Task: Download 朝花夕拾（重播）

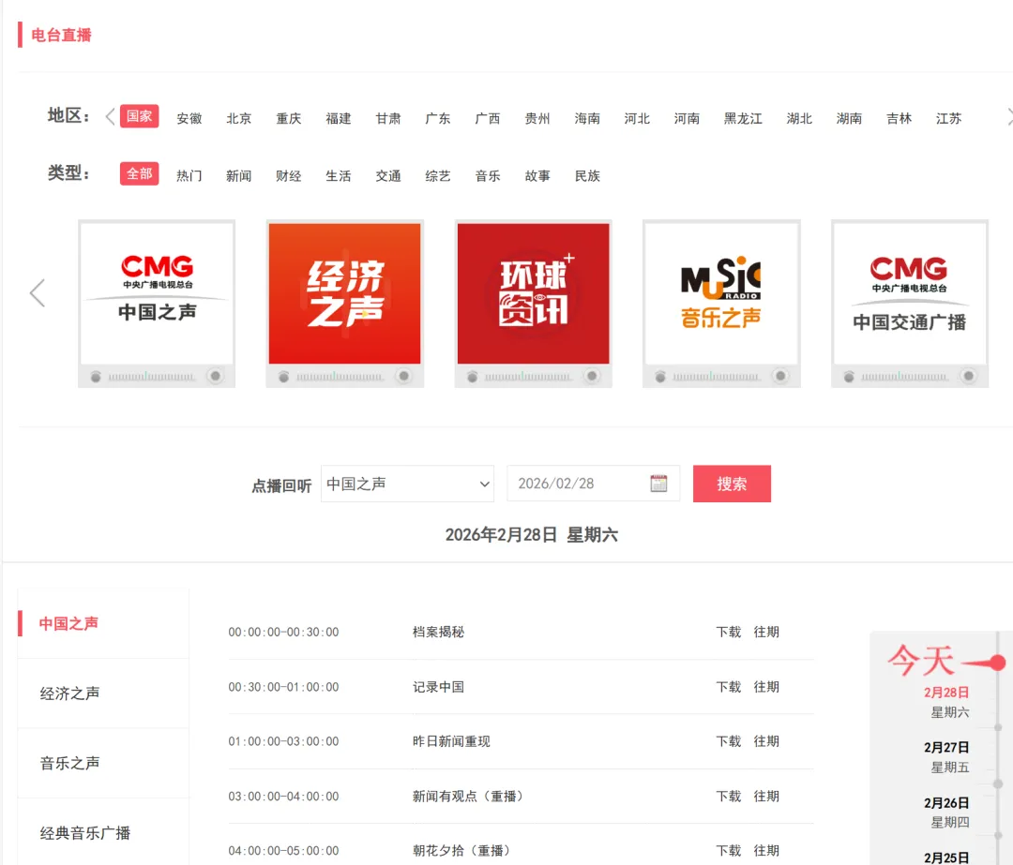Action: [729, 850]
